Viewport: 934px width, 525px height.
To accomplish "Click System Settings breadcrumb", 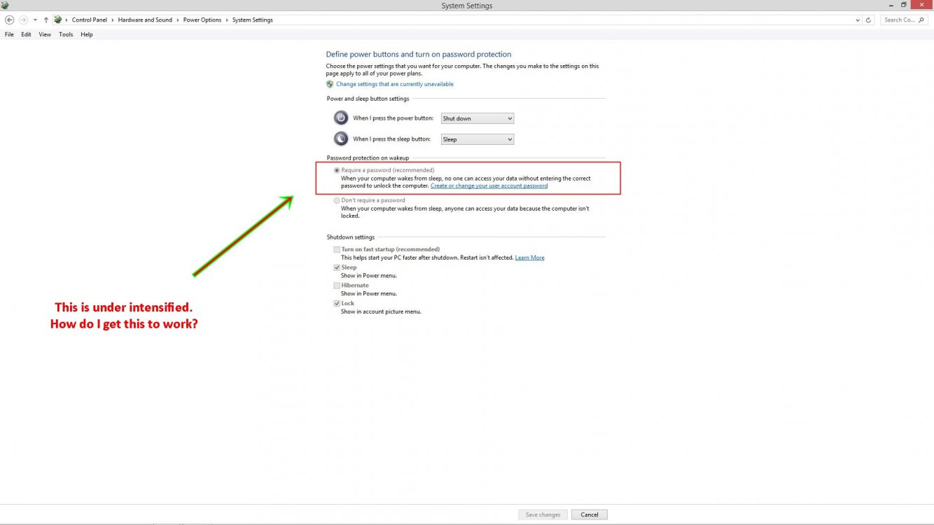I will coord(253,20).
